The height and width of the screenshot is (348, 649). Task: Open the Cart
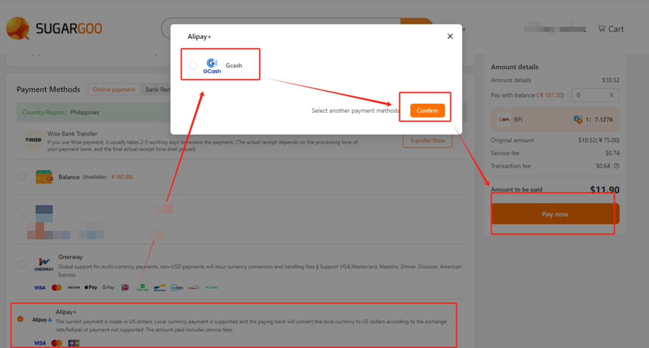[x=611, y=29]
